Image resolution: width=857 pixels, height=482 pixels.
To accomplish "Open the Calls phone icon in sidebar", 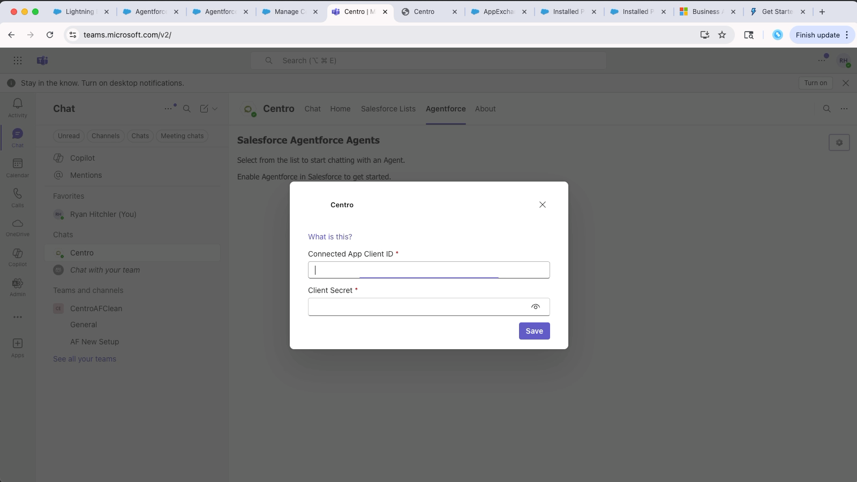I will pos(18,198).
